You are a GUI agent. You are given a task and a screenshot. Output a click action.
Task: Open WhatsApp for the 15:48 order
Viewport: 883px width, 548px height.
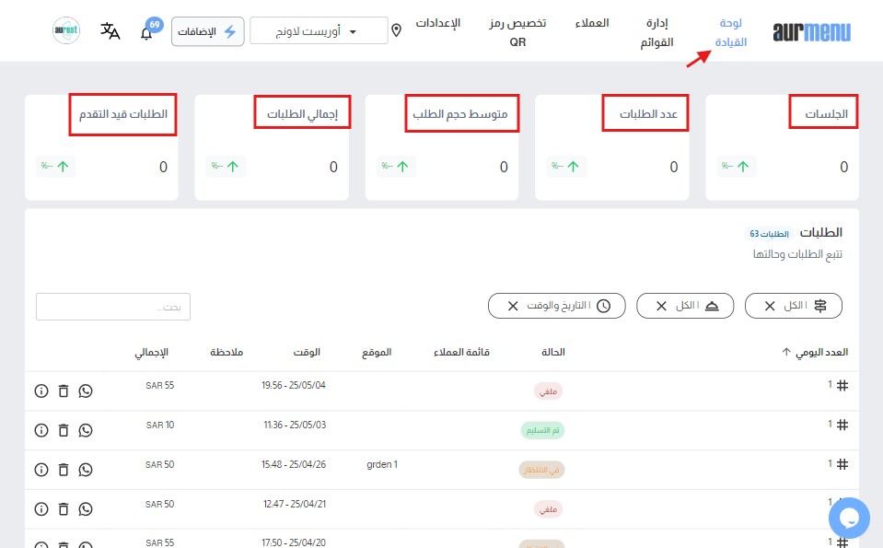click(86, 470)
